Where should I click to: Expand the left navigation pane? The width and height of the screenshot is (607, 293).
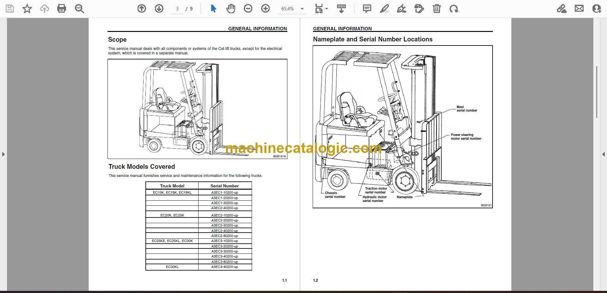tap(3, 154)
